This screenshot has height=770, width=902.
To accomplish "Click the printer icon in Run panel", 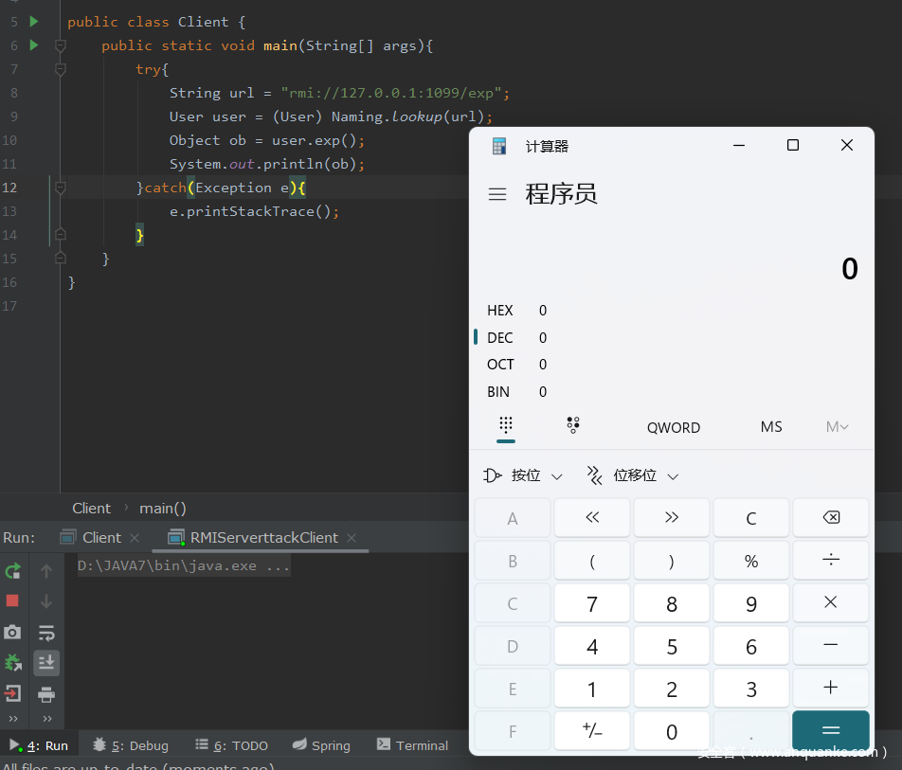I will click(46, 694).
